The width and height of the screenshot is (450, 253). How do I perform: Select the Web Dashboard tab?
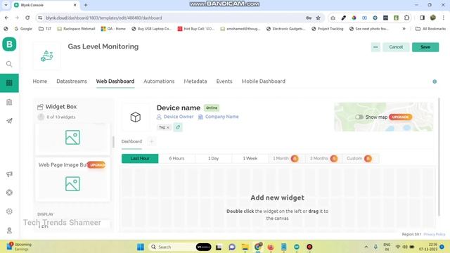115,82
